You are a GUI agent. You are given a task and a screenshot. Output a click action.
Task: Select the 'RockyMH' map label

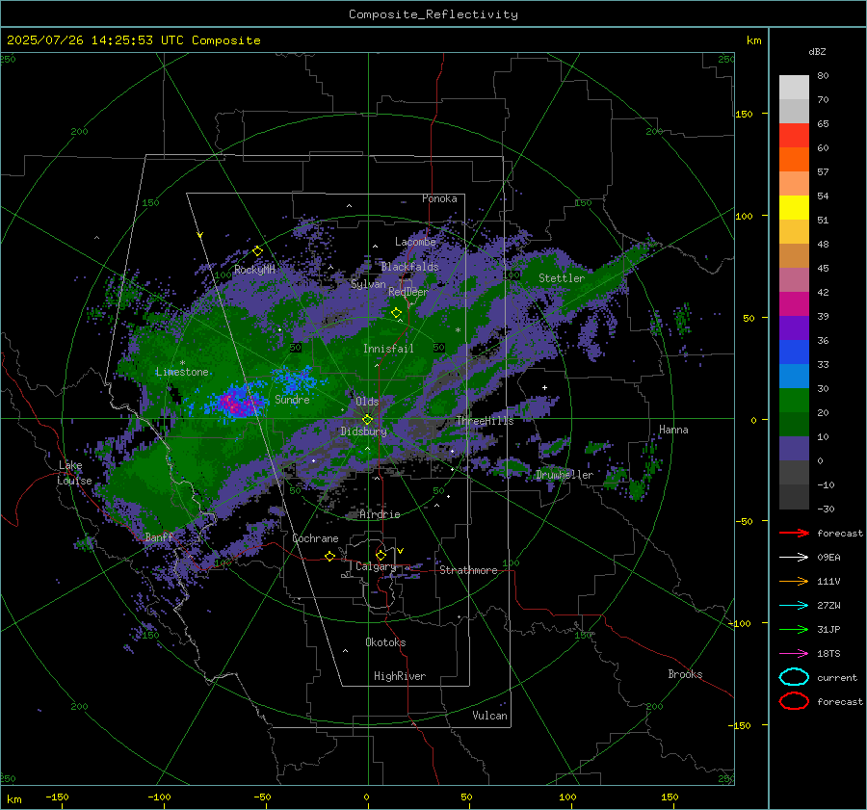pos(255,270)
